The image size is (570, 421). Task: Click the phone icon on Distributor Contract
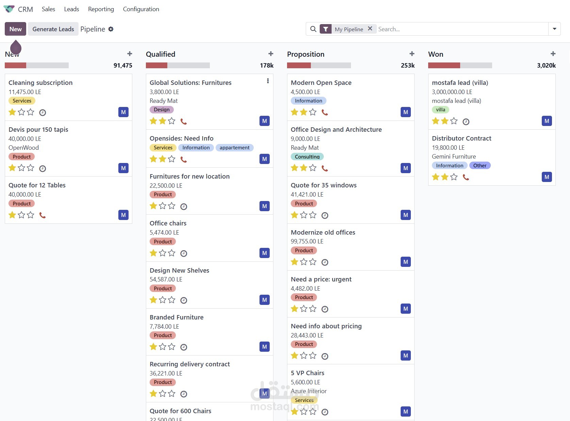(466, 177)
